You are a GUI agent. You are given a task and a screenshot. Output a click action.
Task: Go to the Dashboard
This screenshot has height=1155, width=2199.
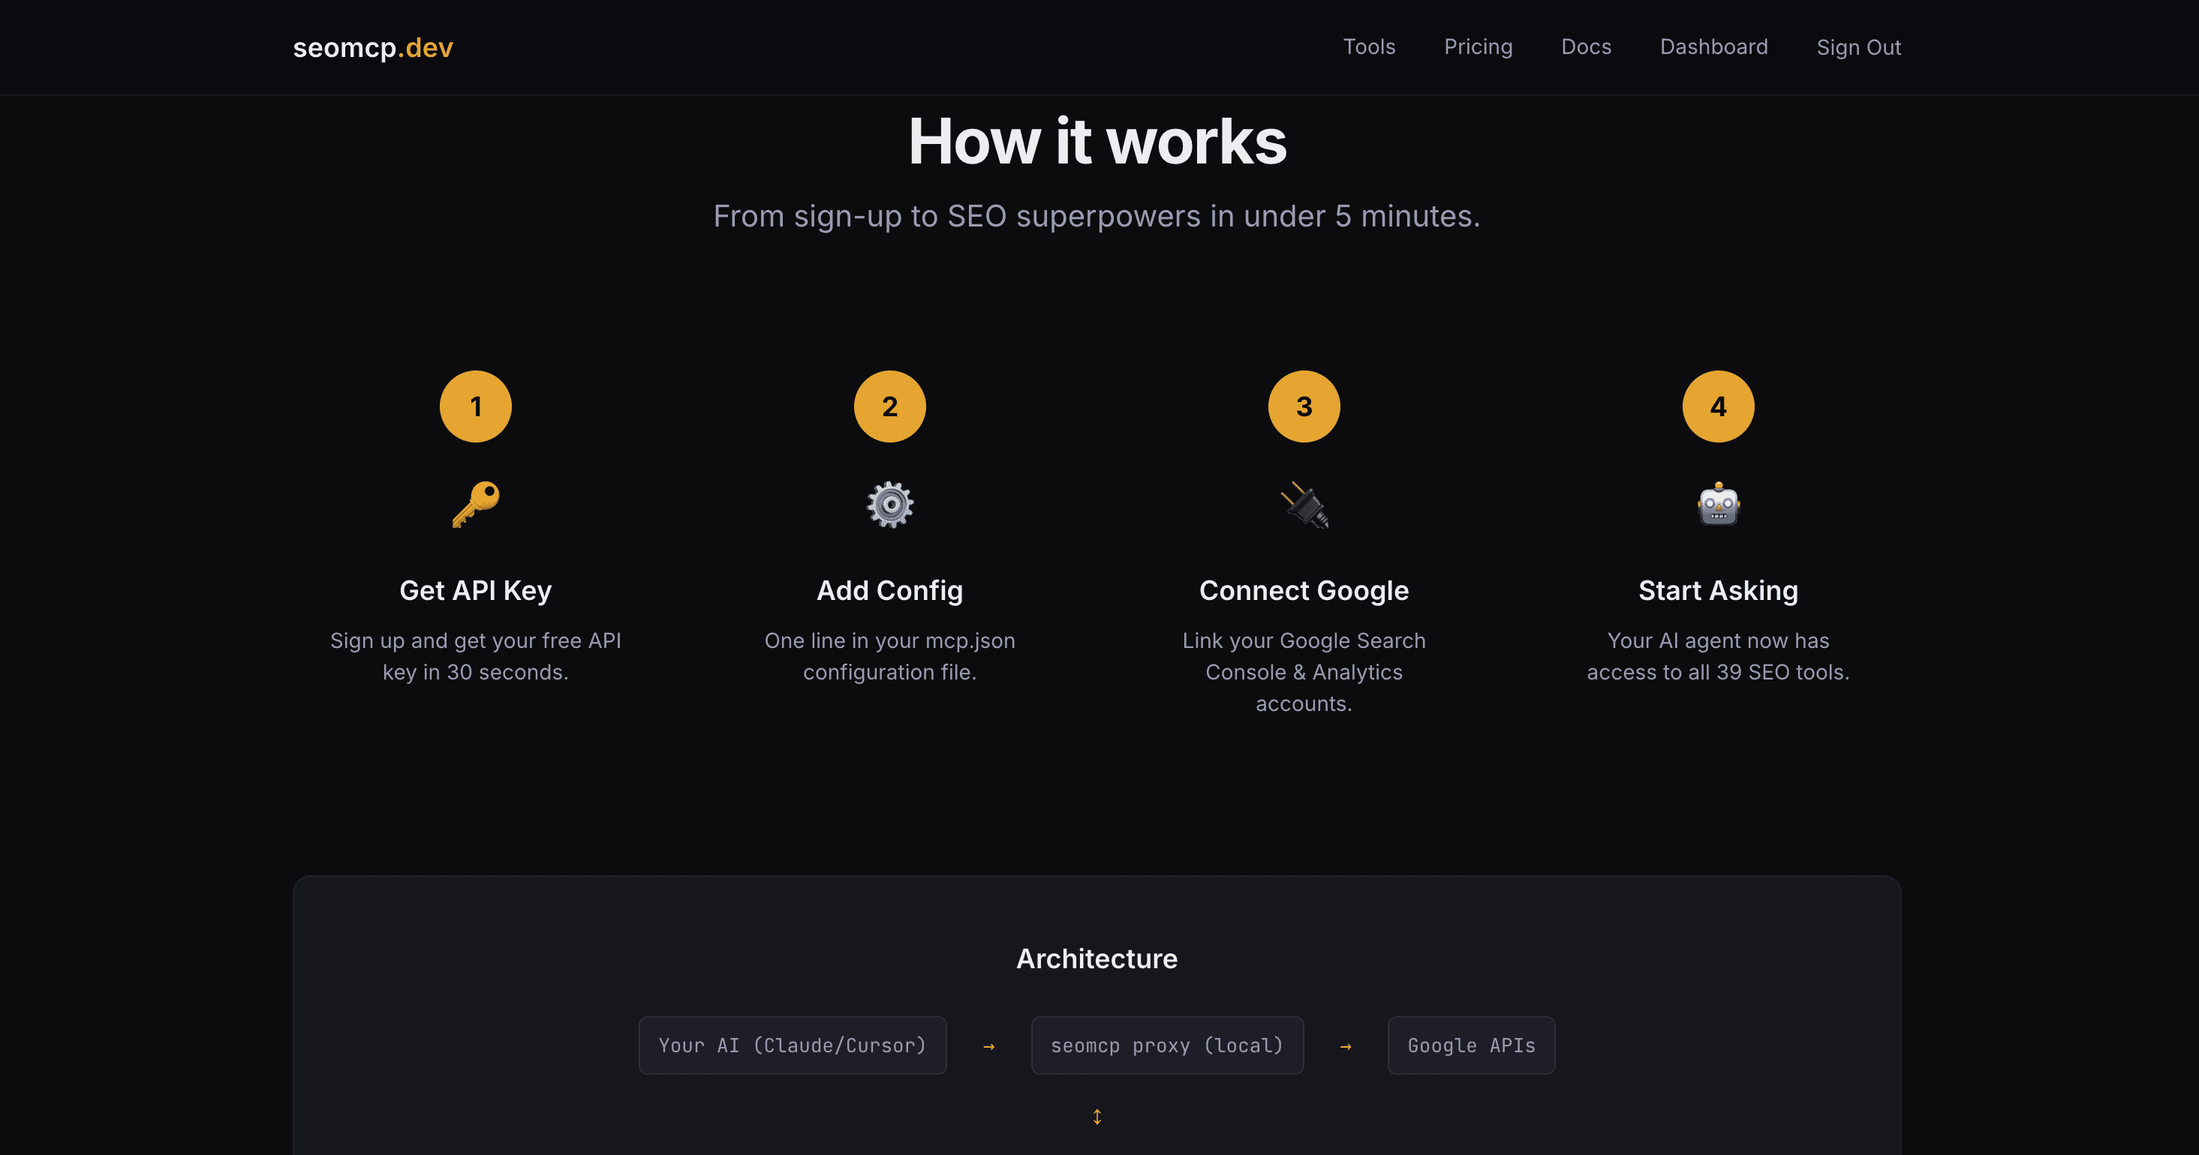click(1713, 47)
